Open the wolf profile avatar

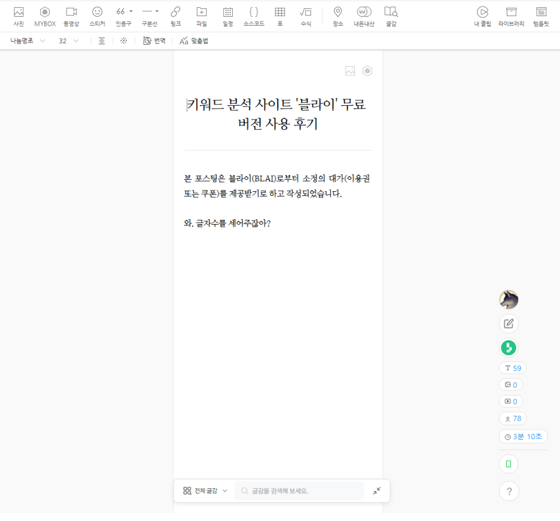[509, 299]
